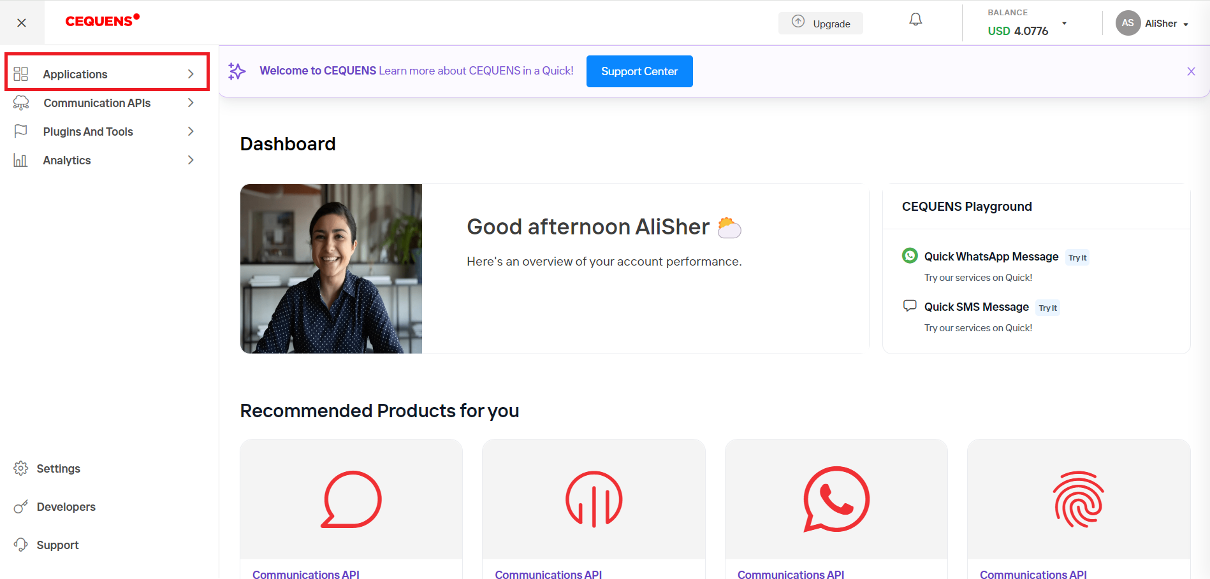Go to Support in the sidebar
Image resolution: width=1210 pixels, height=579 pixels.
[57, 545]
